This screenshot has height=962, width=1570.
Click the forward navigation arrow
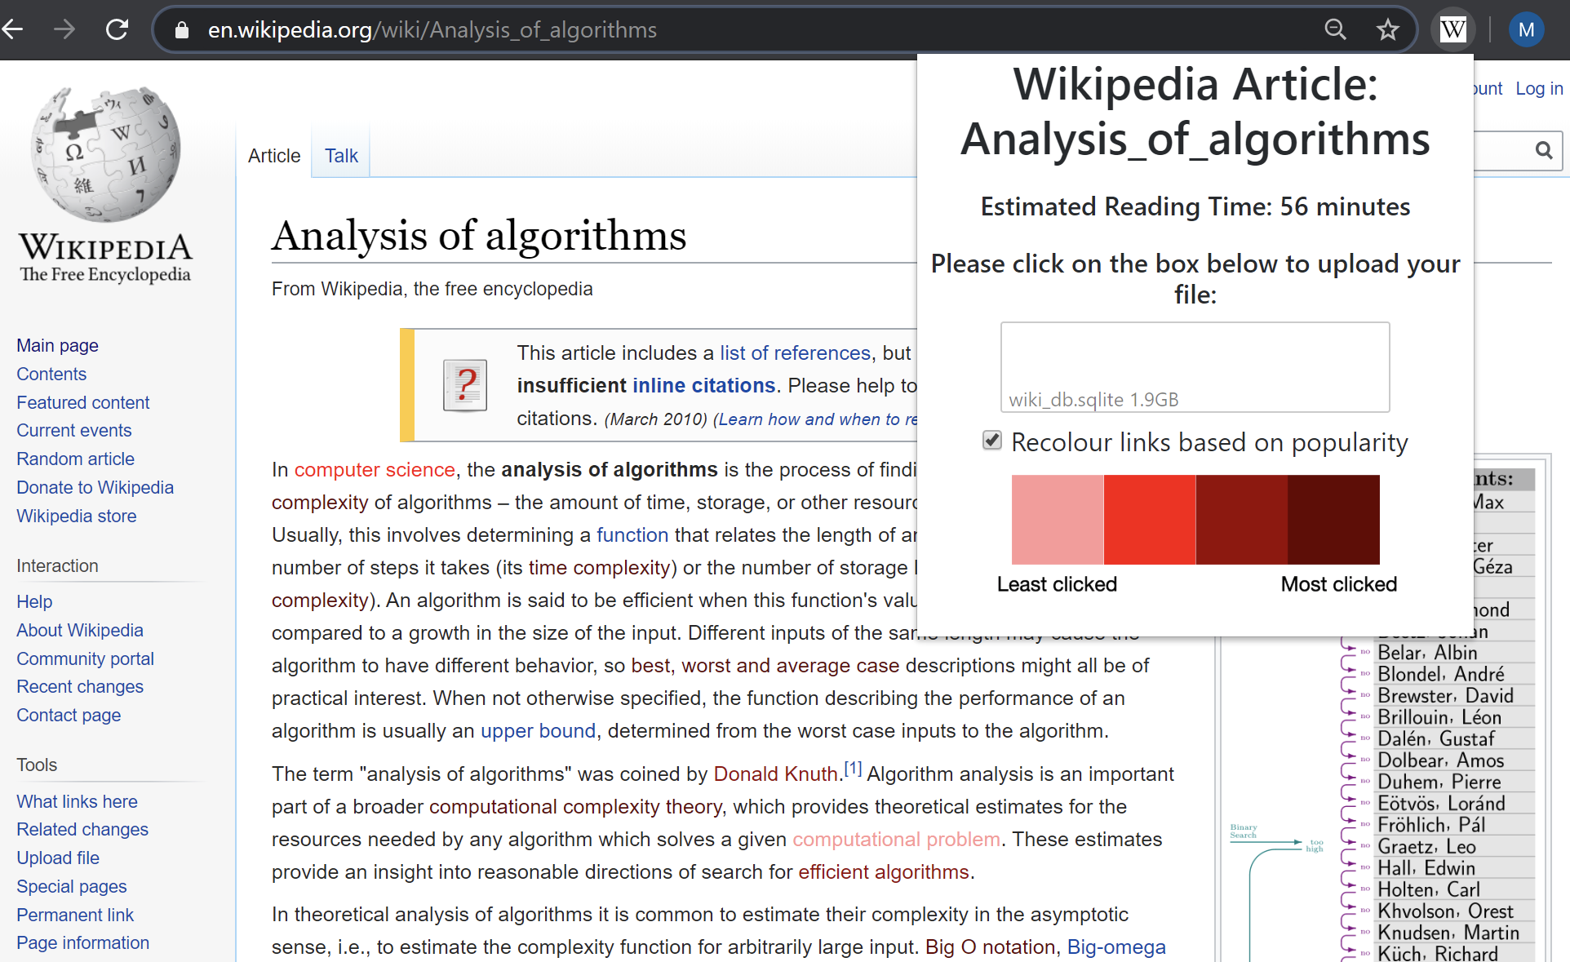[x=64, y=29]
